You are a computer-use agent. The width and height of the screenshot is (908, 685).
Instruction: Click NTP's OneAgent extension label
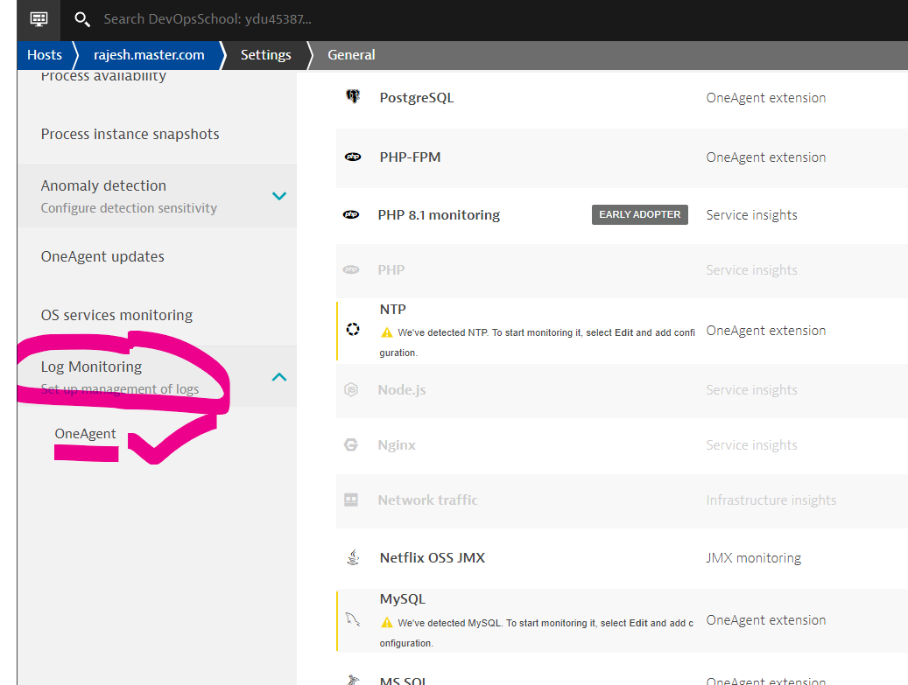[x=765, y=331]
